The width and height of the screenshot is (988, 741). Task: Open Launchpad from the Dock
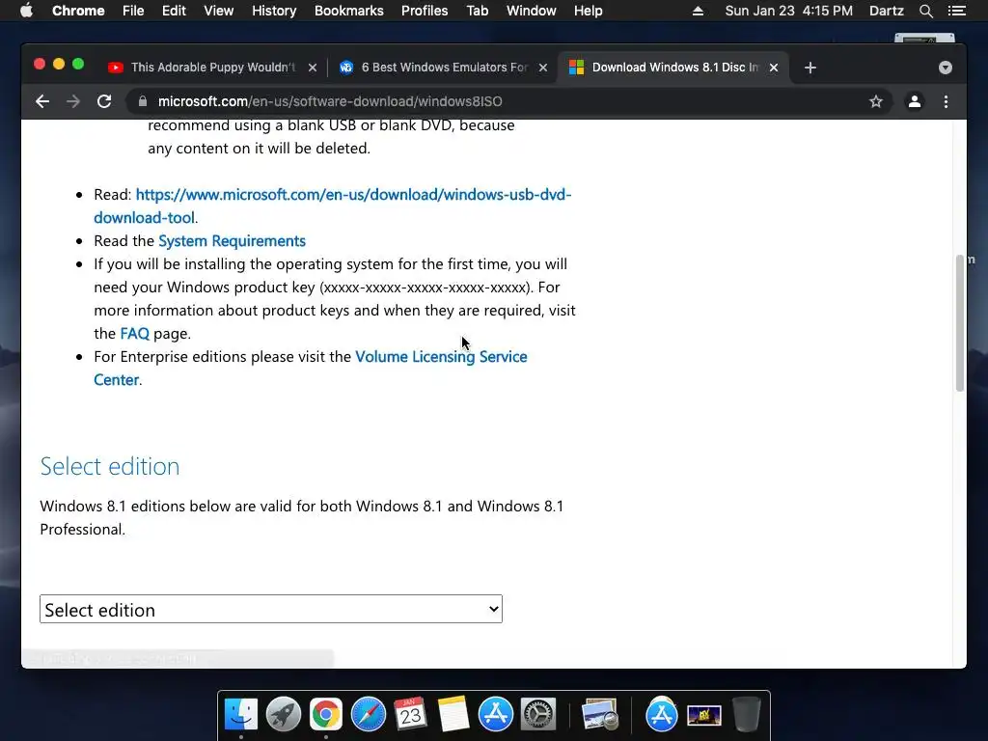pos(284,715)
